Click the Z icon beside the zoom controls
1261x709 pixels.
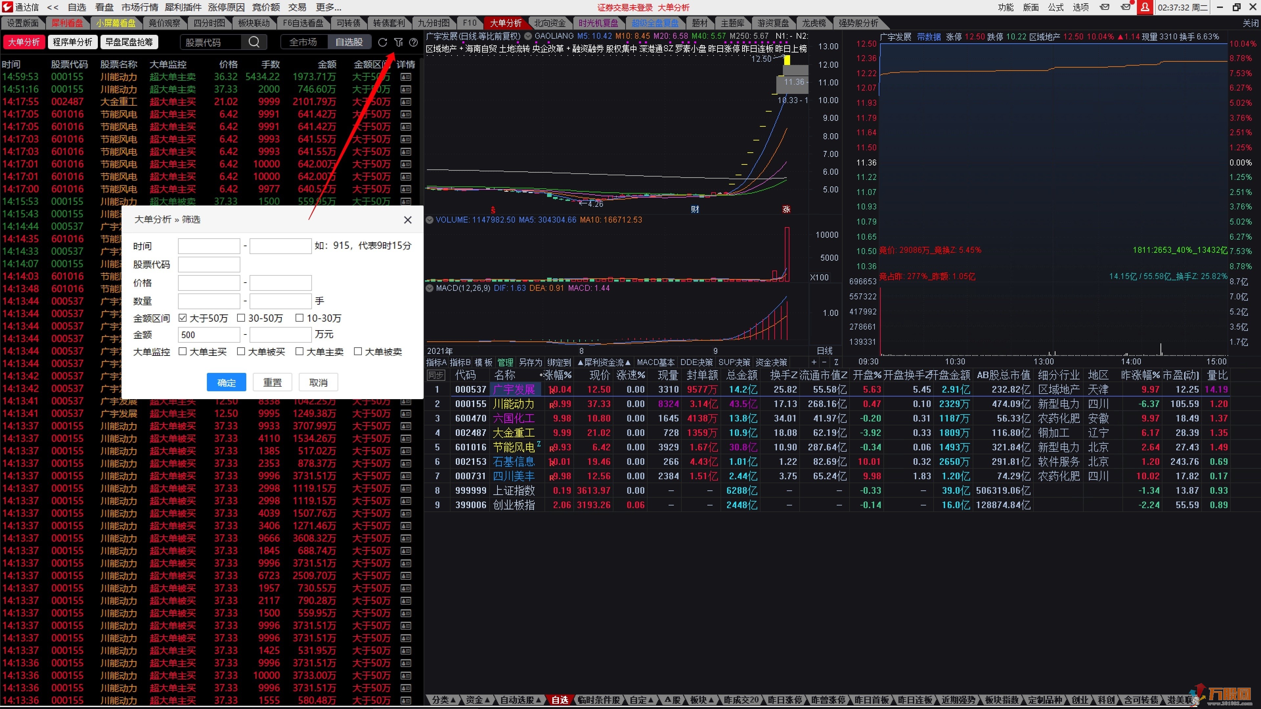click(836, 362)
